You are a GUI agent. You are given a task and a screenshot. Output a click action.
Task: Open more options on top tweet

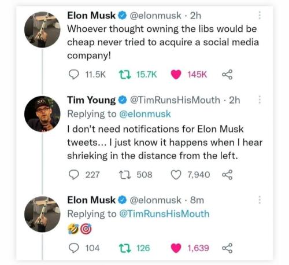coord(260,15)
